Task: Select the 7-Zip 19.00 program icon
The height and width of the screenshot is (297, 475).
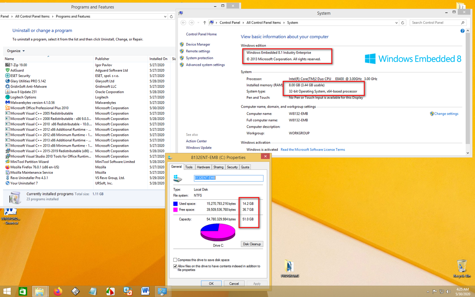Action: [7, 65]
